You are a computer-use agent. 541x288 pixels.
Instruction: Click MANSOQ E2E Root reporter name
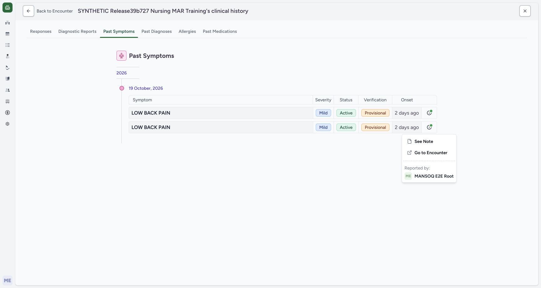434,176
